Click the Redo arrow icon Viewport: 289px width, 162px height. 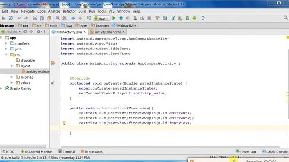click(x=26, y=18)
